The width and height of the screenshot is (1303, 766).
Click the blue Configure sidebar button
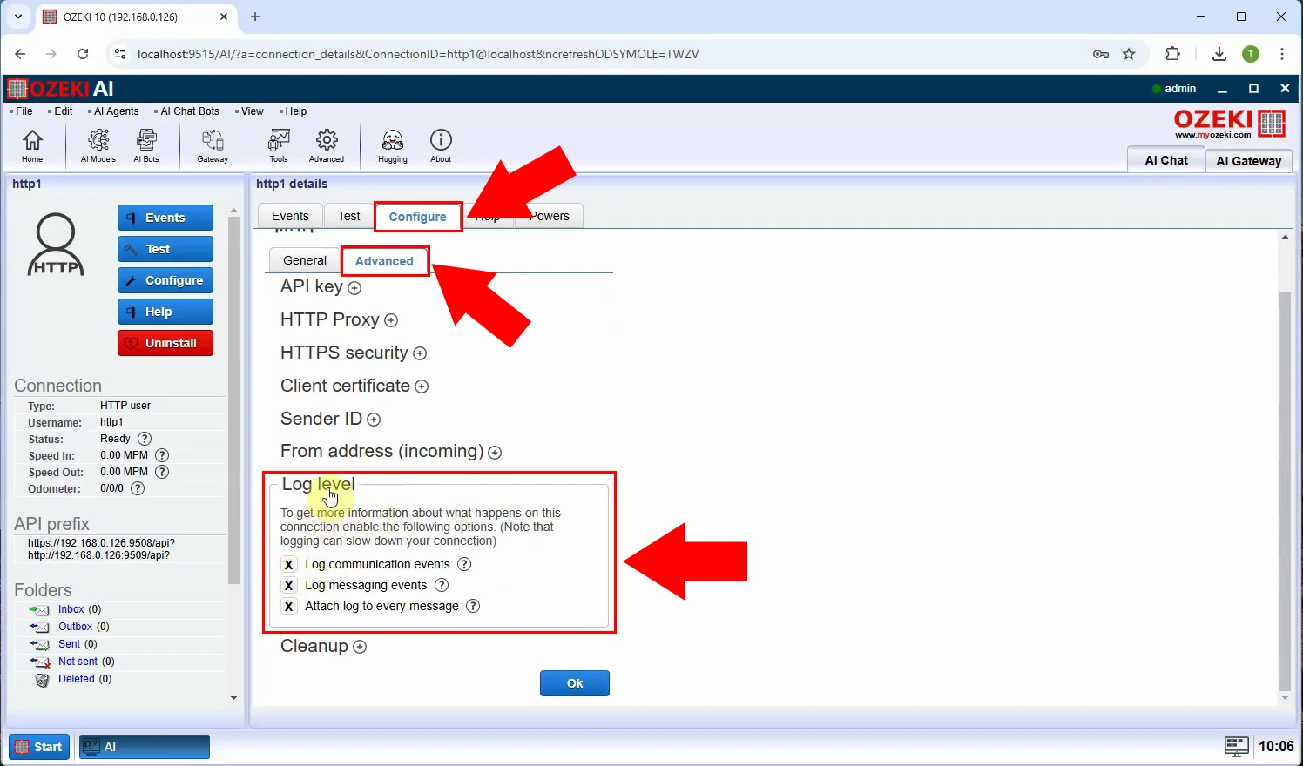pyautogui.click(x=165, y=280)
